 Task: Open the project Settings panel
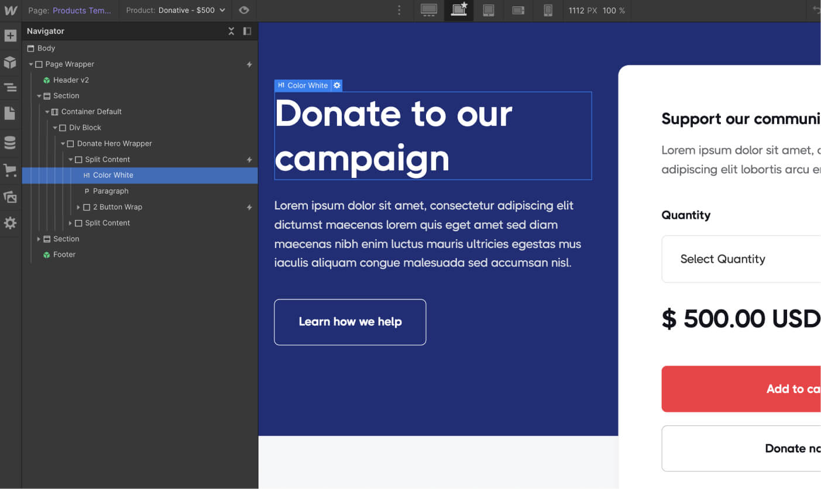click(x=11, y=223)
